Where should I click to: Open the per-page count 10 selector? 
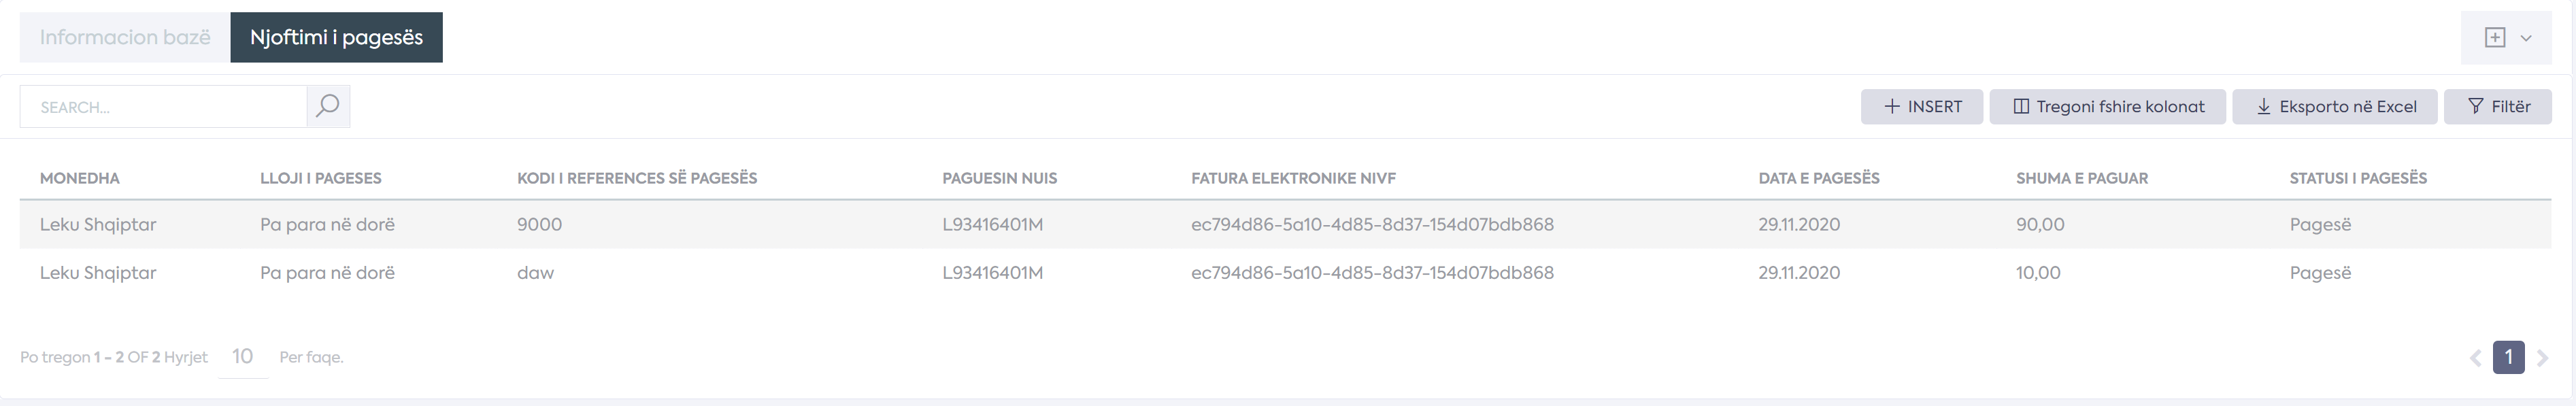pyautogui.click(x=243, y=357)
